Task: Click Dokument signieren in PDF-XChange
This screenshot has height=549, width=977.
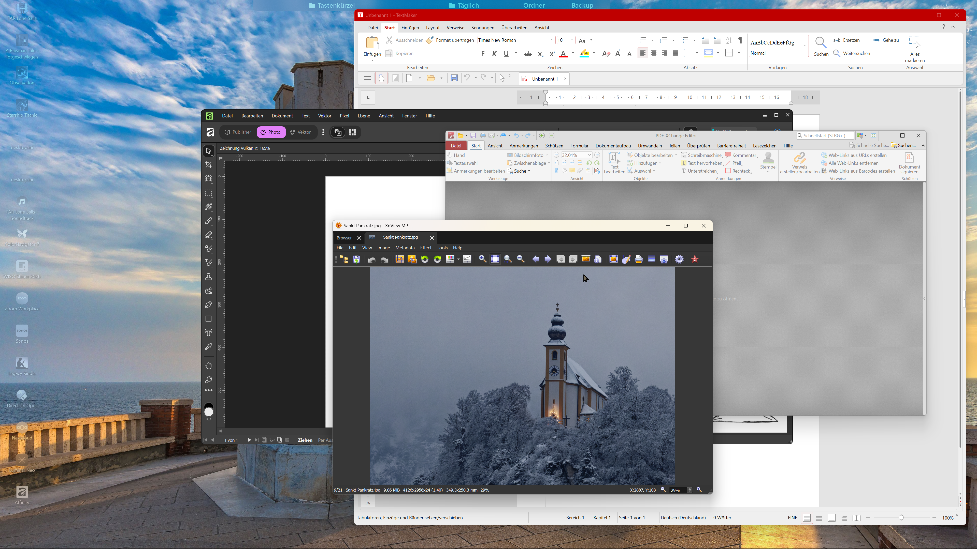Action: (909, 163)
